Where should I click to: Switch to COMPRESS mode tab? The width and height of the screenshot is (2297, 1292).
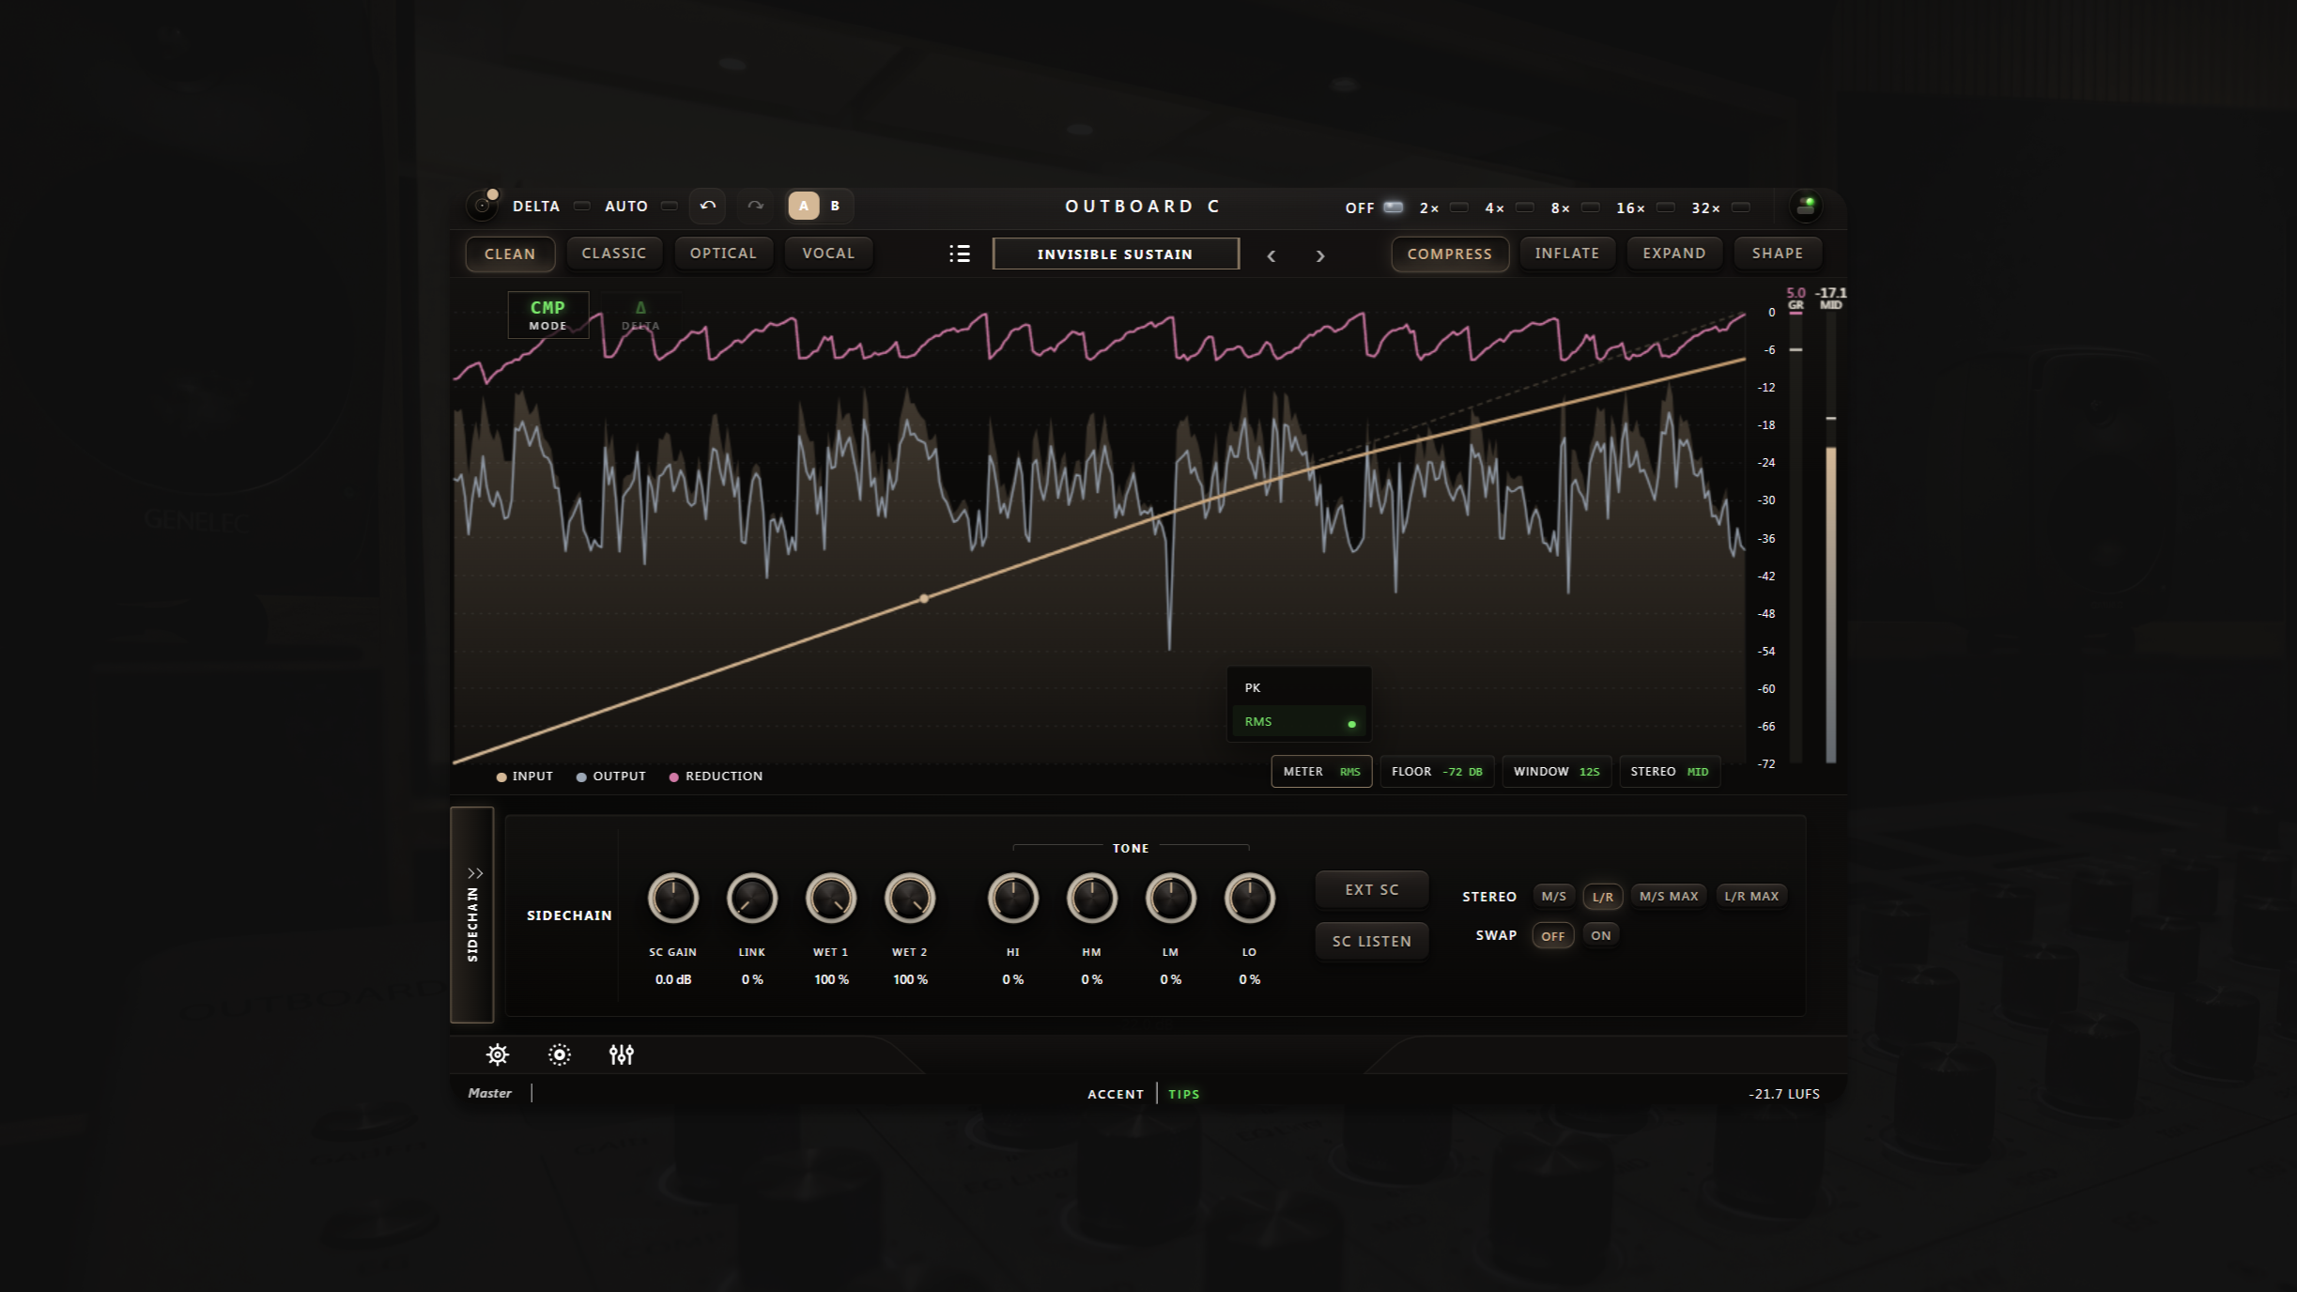(1450, 254)
